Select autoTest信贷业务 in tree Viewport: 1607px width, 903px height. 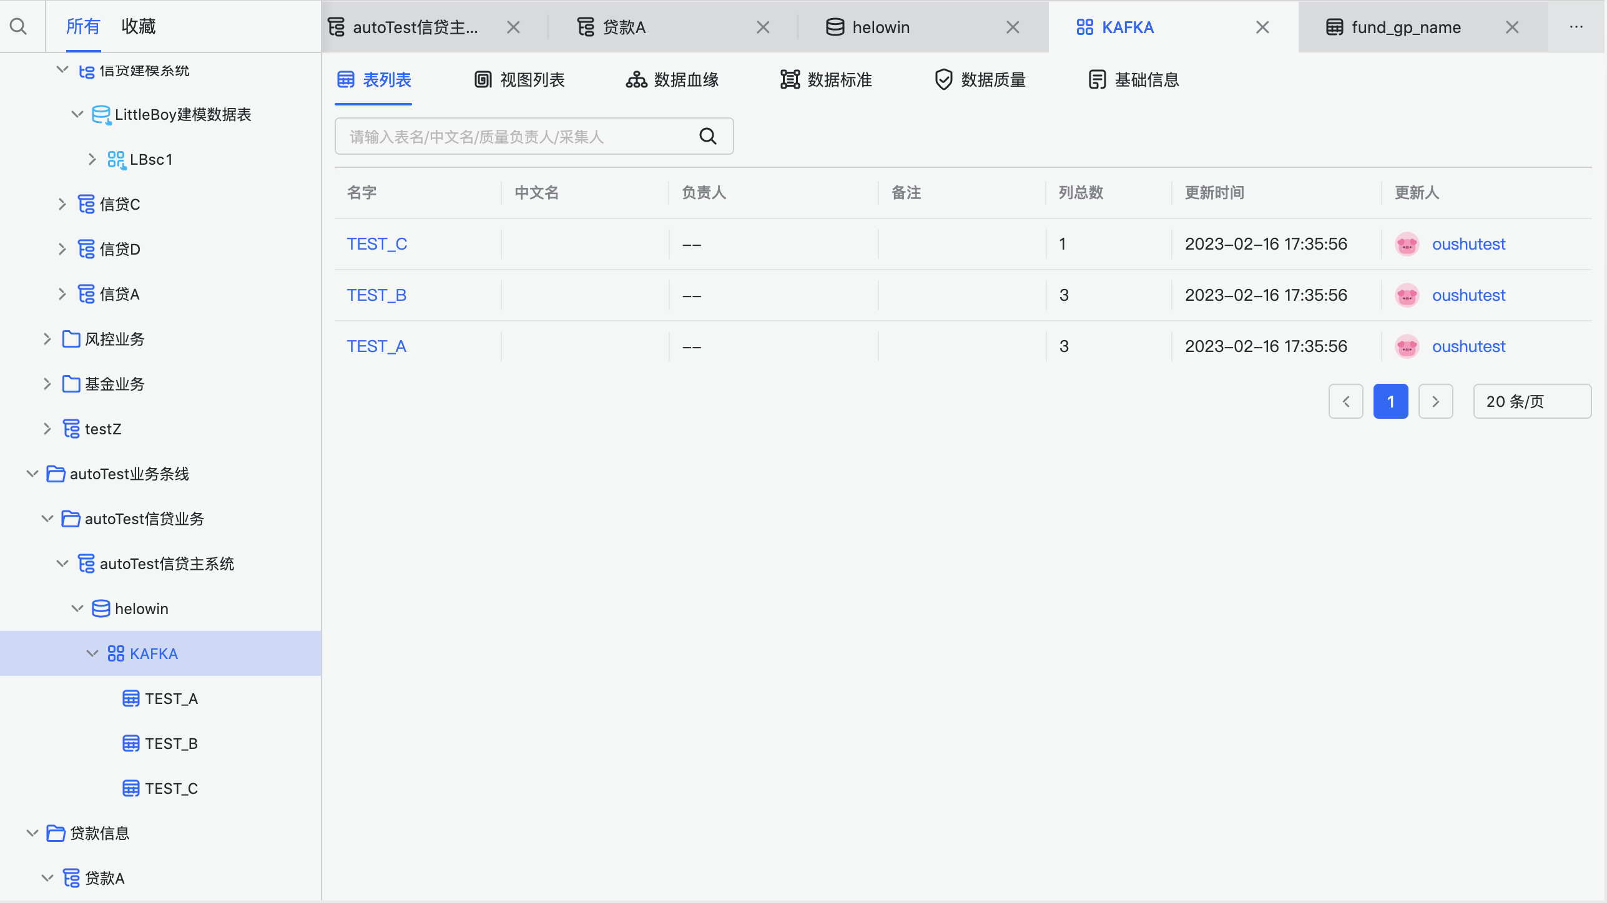[144, 519]
